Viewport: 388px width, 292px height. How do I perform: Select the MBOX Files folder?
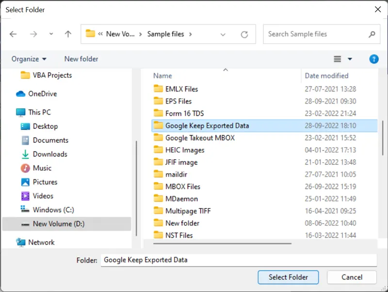[x=182, y=186]
